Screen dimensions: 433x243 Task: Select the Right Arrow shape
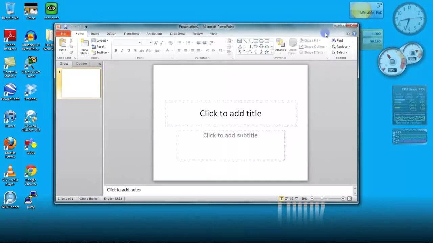tap(256, 46)
